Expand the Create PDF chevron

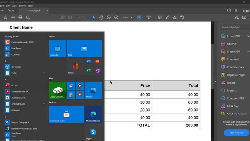(x=248, y=52)
